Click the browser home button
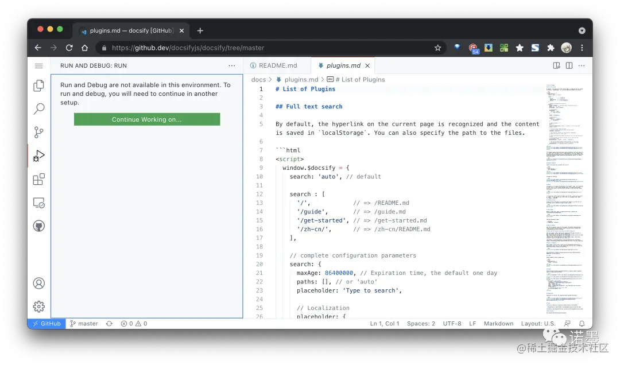Viewport: 620px width, 365px height. tap(84, 48)
